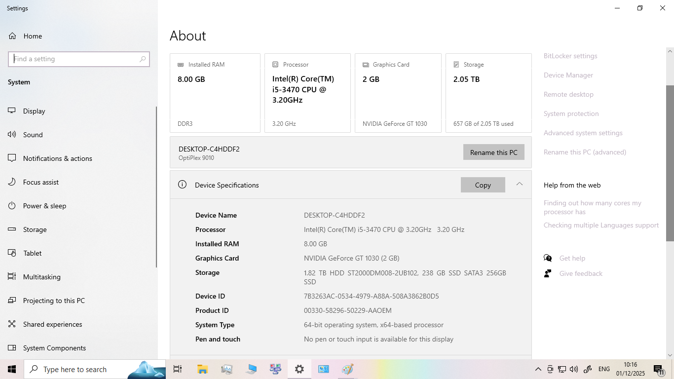Copy the device specifications
The image size is (674, 379).
[x=483, y=185]
